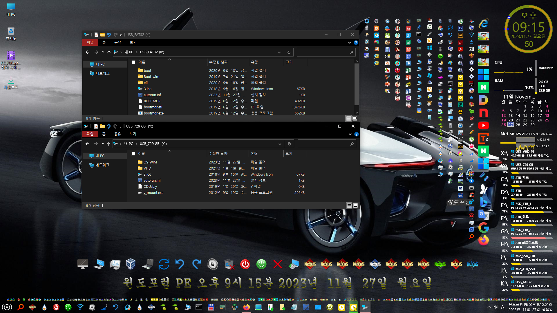Open the 내 PC desktop icon

[x=11, y=9]
